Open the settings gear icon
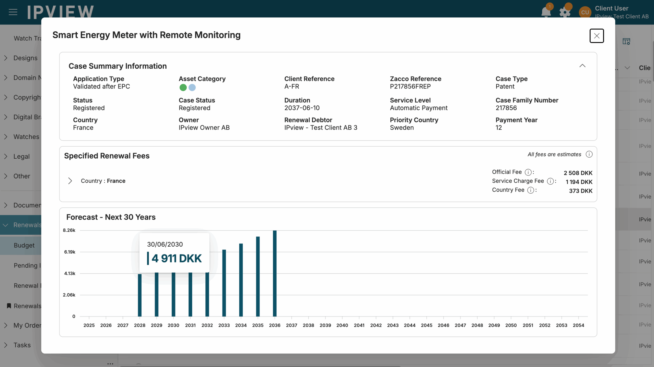This screenshot has height=367, width=654. pyautogui.click(x=565, y=12)
